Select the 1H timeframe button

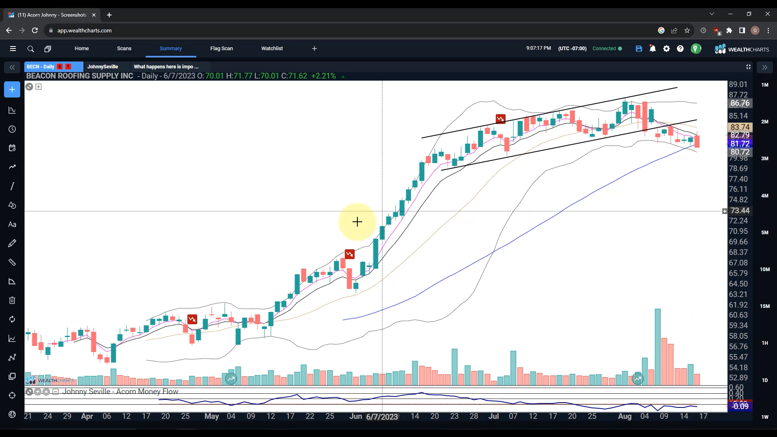pyautogui.click(x=765, y=343)
